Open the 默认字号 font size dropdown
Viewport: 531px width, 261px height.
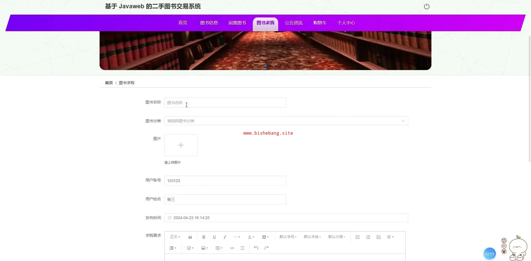pos(288,237)
